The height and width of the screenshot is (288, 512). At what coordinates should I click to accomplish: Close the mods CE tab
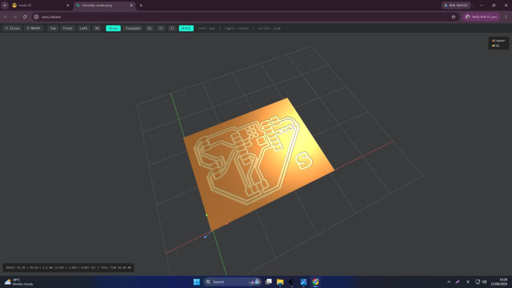(x=68, y=5)
